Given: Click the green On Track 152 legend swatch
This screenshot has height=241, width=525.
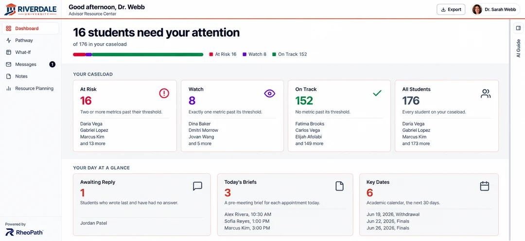Looking at the screenshot, I should click(274, 54).
